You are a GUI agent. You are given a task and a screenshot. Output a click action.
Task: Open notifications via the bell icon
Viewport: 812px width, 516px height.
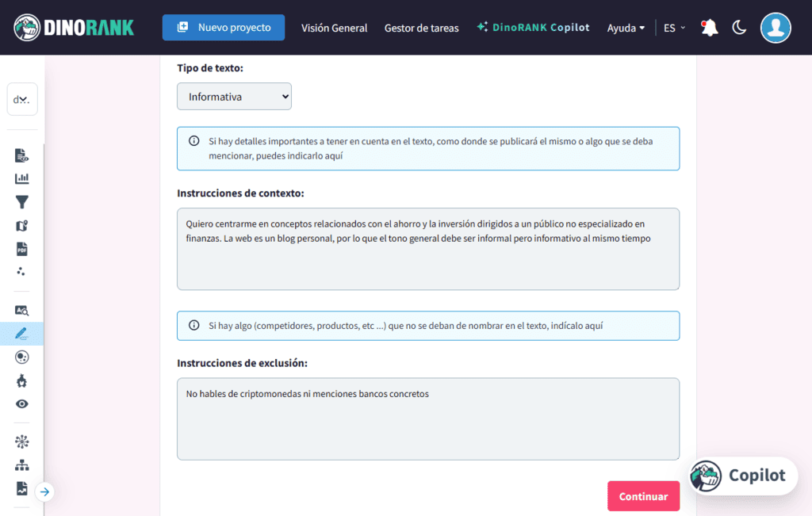(x=708, y=27)
